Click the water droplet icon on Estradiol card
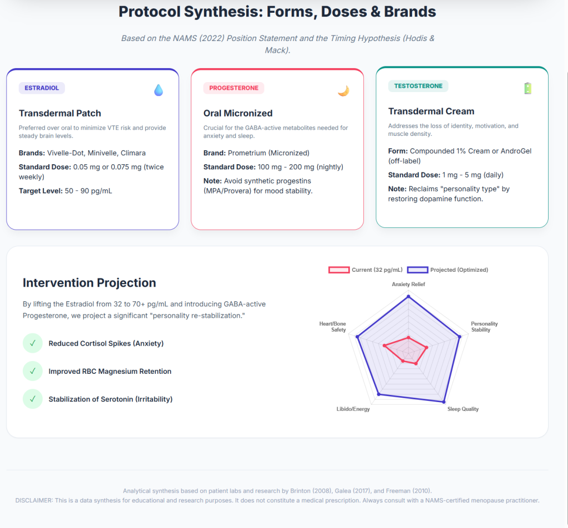This screenshot has width=568, height=528. pos(158,90)
